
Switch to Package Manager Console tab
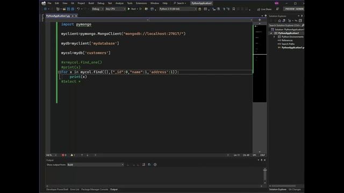tap(95, 189)
